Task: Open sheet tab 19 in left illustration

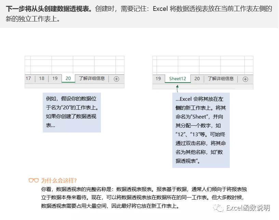Action: (55, 78)
